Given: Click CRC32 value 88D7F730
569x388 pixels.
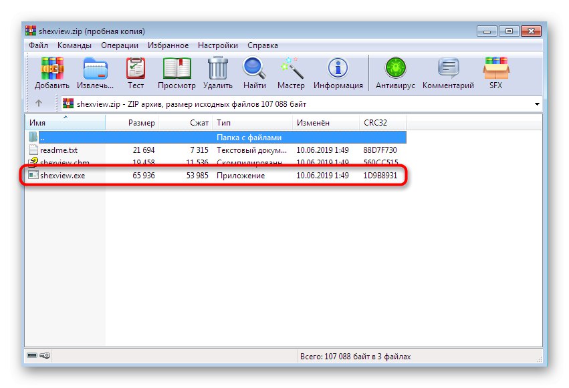Looking at the screenshot, I should tap(380, 150).
